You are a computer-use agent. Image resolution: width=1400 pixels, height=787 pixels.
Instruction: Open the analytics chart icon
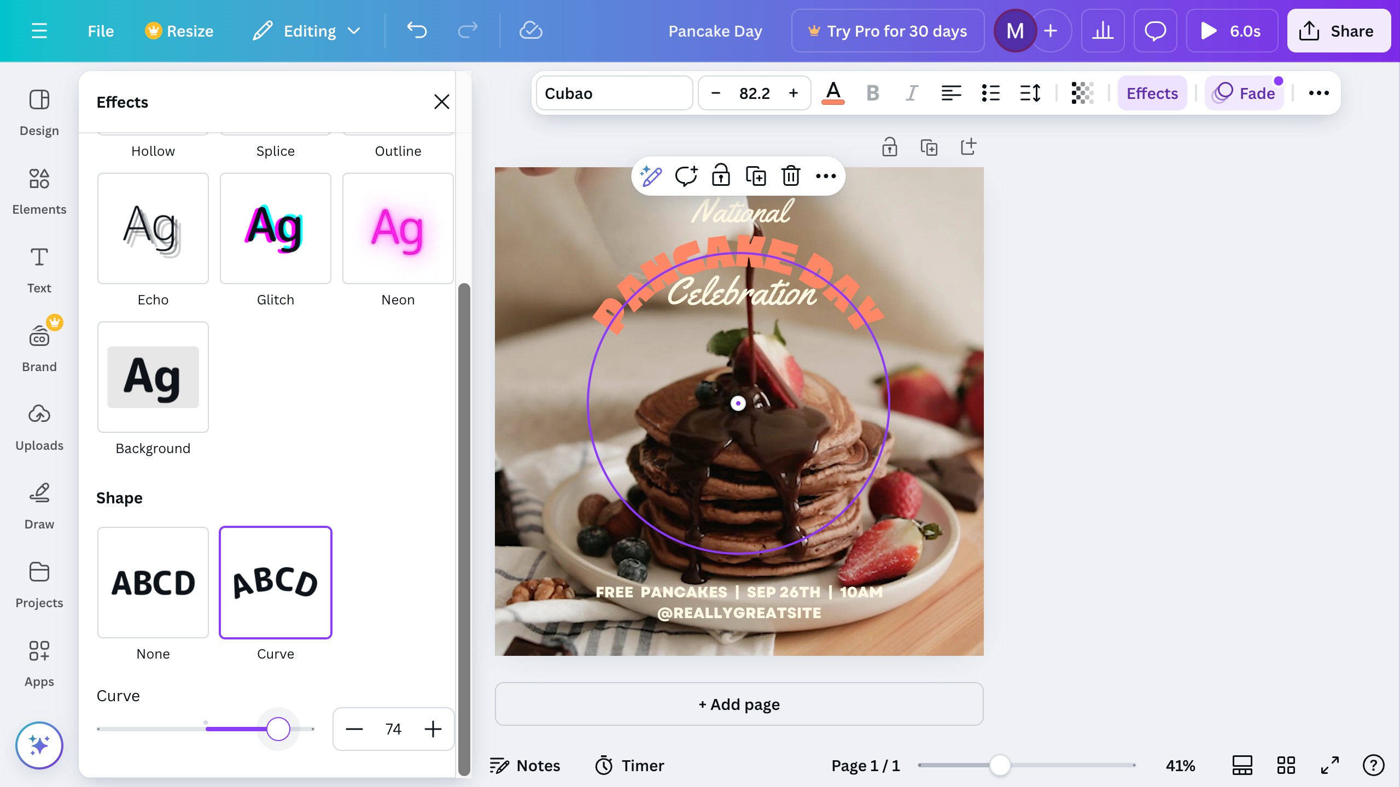tap(1102, 31)
